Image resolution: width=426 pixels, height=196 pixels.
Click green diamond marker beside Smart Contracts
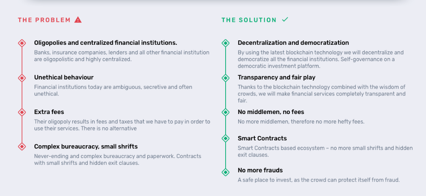click(x=226, y=138)
